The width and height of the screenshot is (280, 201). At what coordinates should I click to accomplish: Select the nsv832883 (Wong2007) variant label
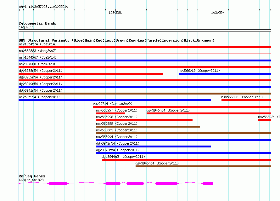point(38,51)
